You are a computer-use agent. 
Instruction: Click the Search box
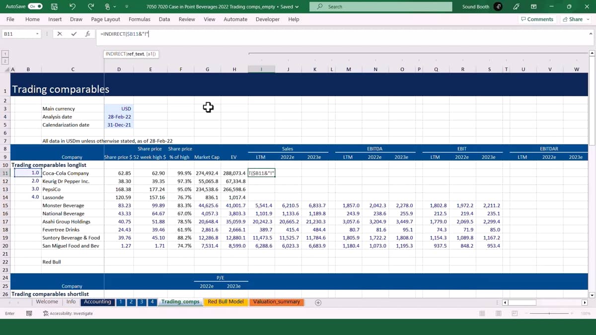(380, 6)
